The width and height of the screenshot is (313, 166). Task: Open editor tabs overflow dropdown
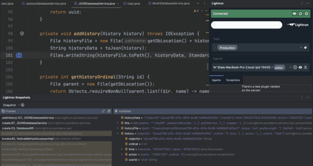tap(198, 4)
